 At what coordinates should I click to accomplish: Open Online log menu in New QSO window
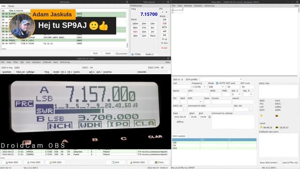(210, 6)
